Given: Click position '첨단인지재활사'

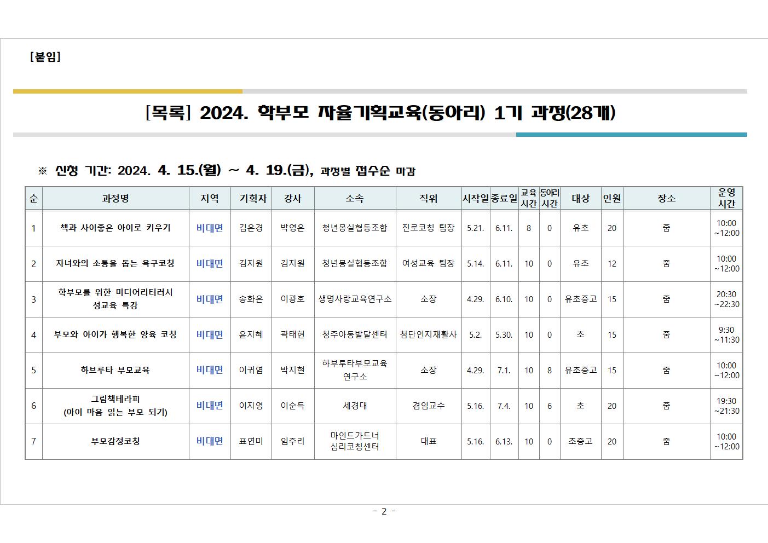Looking at the screenshot, I should pos(429,334).
